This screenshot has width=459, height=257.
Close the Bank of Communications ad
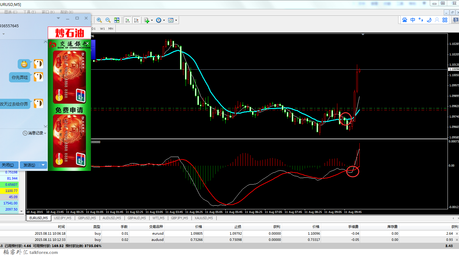click(88, 43)
